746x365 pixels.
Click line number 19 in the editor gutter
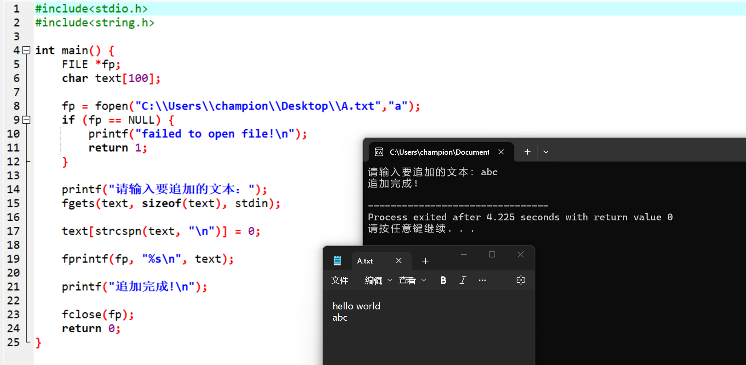[13, 259]
